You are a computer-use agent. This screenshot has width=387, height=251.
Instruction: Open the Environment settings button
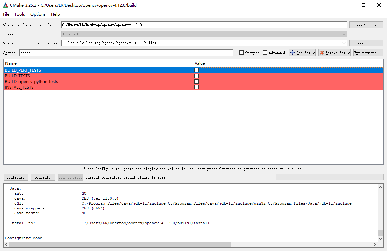point(368,53)
